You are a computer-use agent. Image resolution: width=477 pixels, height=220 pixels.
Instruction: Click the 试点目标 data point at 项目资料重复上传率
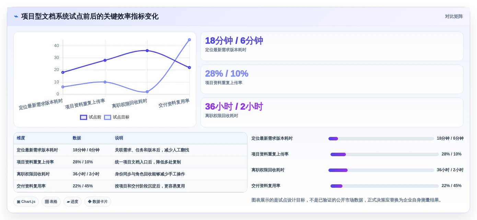click(105, 82)
